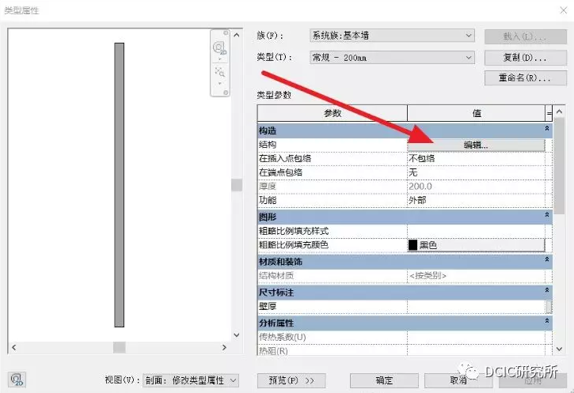Image resolution: width=574 pixels, height=393 pixels.
Task: Click the 结构 parameter row label
Action: (268, 145)
